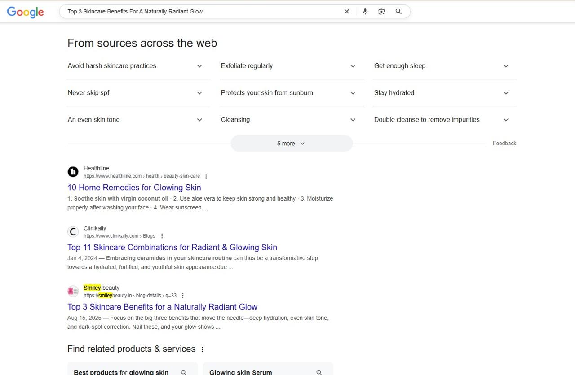Click into the Google search field
This screenshot has width=575, height=375.
click(x=202, y=12)
